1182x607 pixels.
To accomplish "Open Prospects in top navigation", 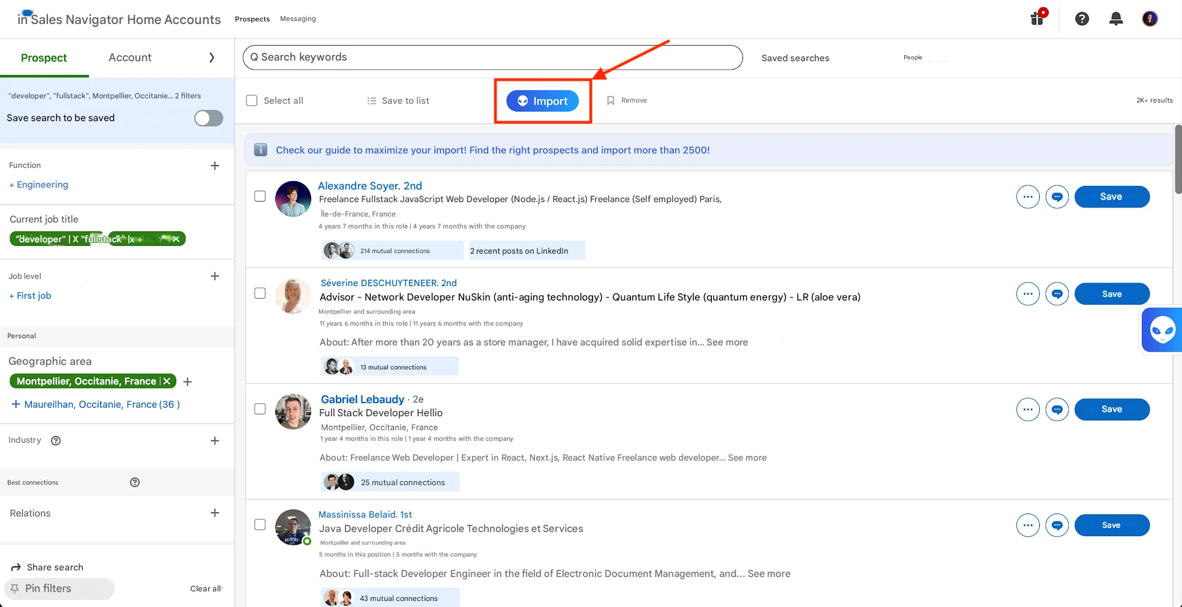I will click(252, 19).
